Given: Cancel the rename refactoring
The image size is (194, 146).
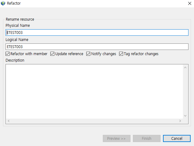Looking at the screenshot, I should 177,139.
